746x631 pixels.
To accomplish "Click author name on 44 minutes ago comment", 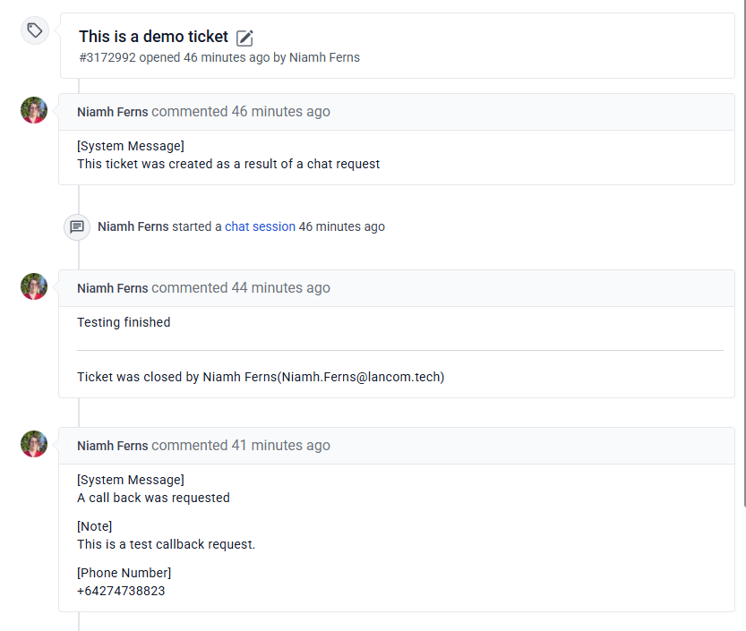I will point(113,288).
